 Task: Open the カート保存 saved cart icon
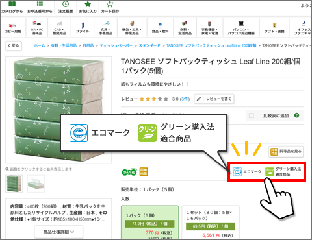(110, 7)
